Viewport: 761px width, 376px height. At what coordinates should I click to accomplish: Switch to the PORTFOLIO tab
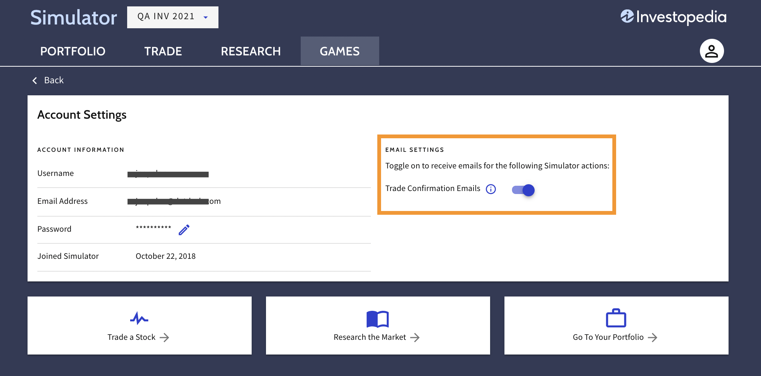73,51
